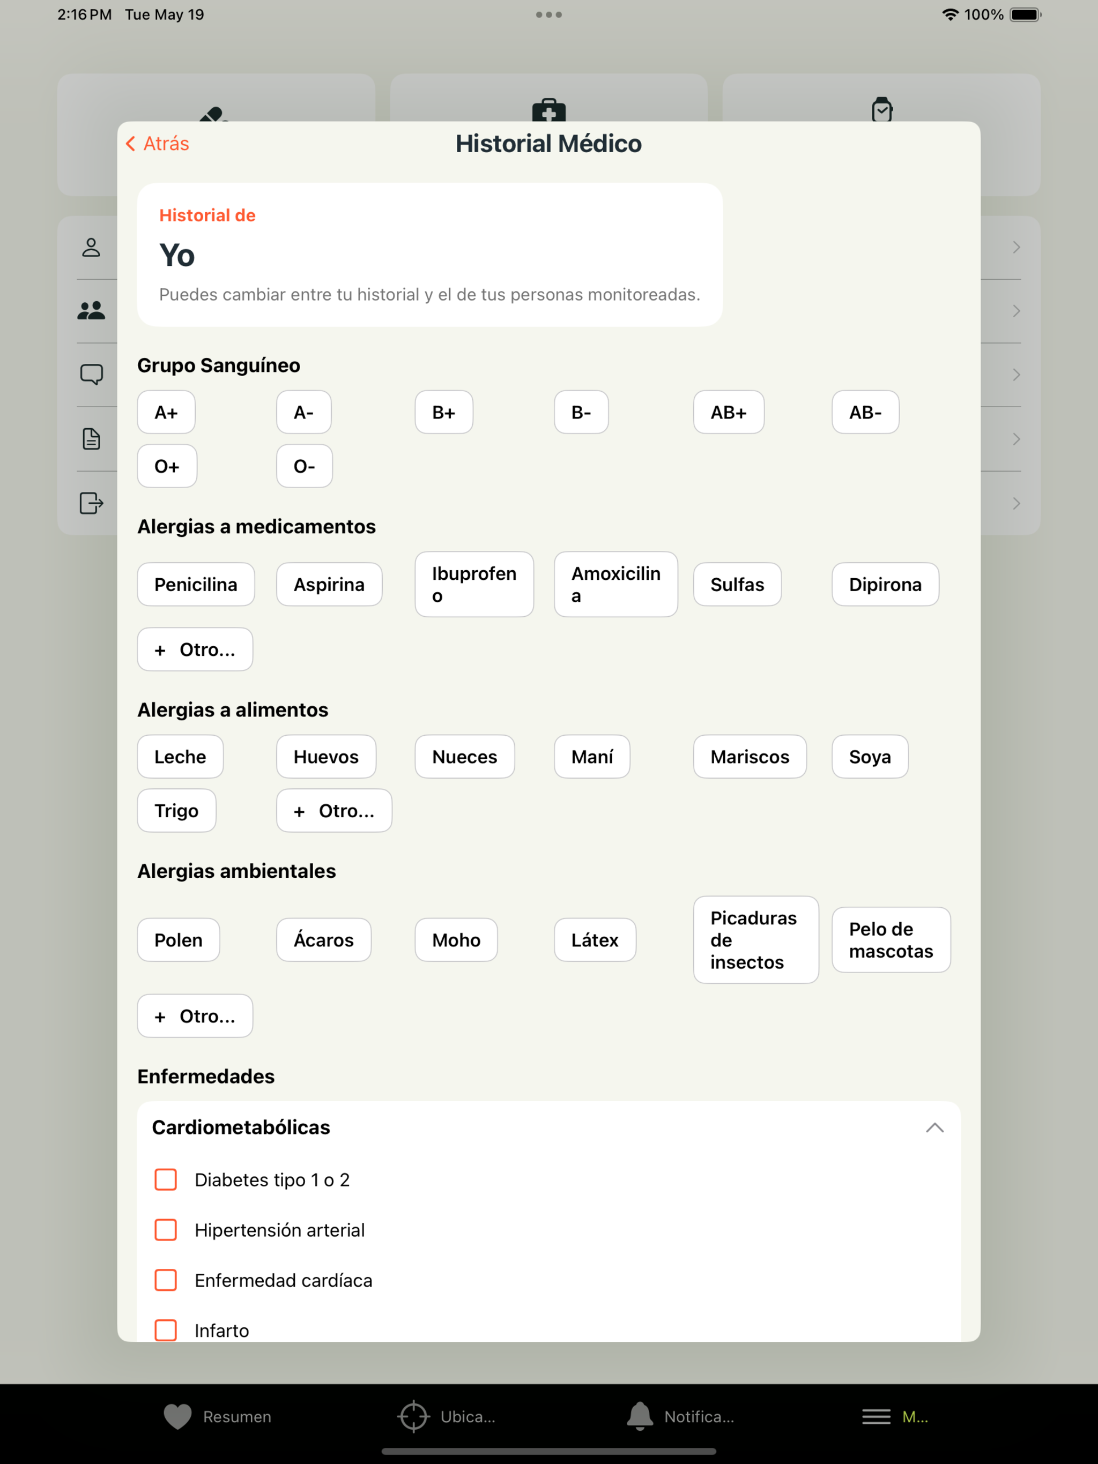Tap chevron on document row in background list
This screenshot has width=1098, height=1464.
(1016, 439)
